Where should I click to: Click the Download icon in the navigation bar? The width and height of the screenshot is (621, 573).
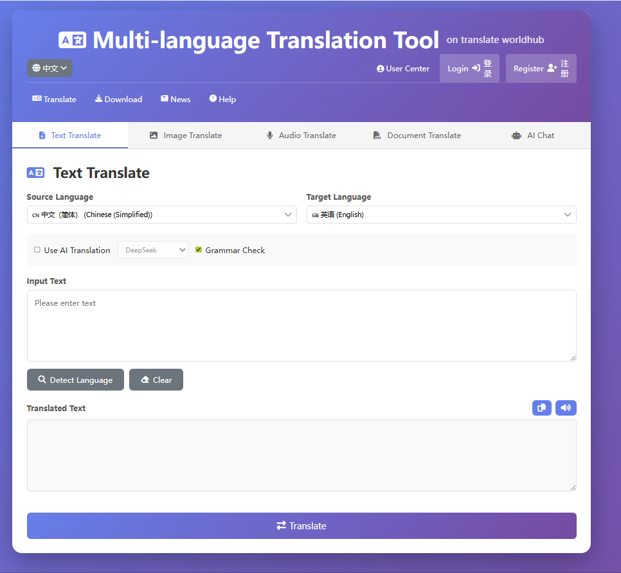coord(100,99)
